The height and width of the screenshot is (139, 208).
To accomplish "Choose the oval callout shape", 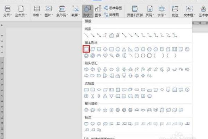I will [99, 124].
